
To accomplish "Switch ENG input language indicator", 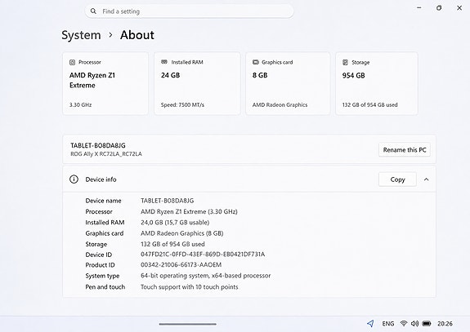I will pos(388,324).
